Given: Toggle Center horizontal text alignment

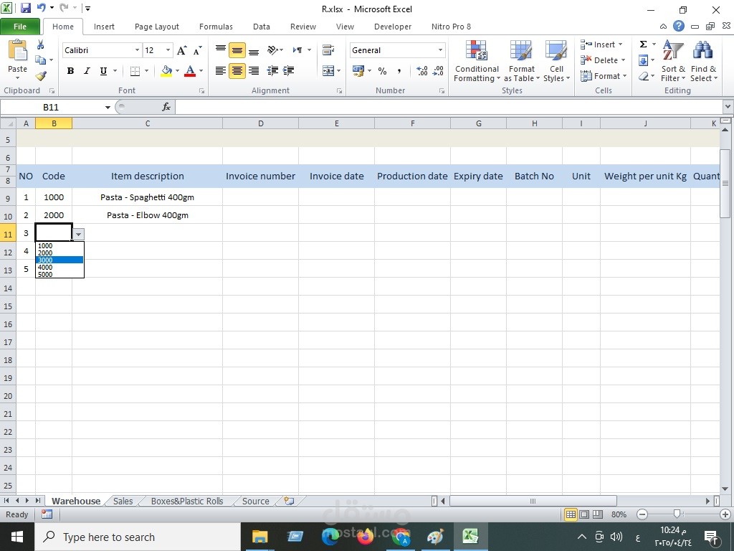Looking at the screenshot, I should tap(237, 71).
